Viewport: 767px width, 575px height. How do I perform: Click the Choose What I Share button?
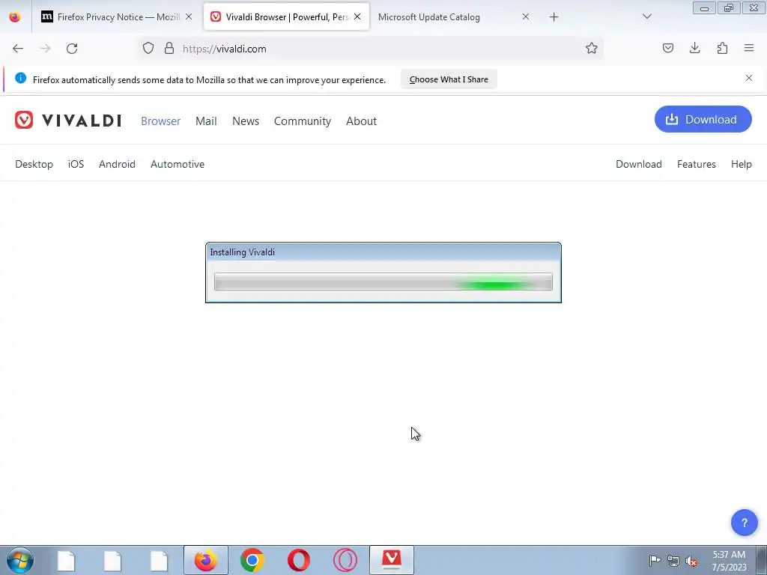click(449, 79)
